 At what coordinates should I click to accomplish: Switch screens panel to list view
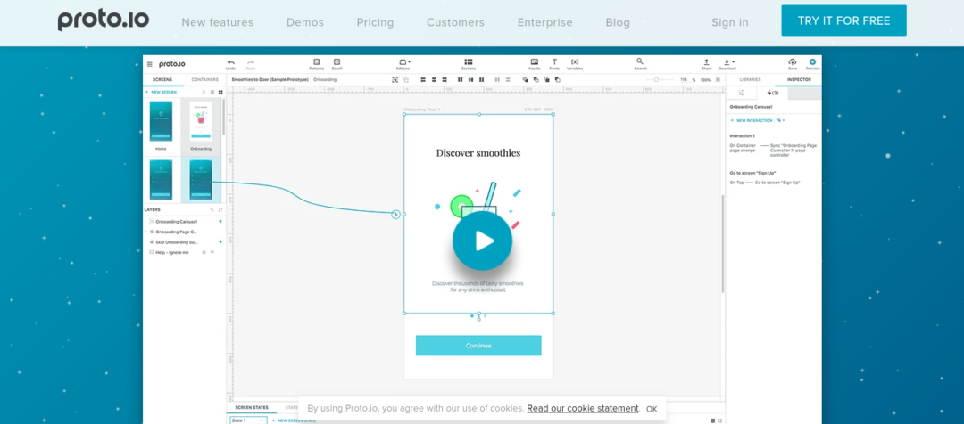[x=212, y=92]
